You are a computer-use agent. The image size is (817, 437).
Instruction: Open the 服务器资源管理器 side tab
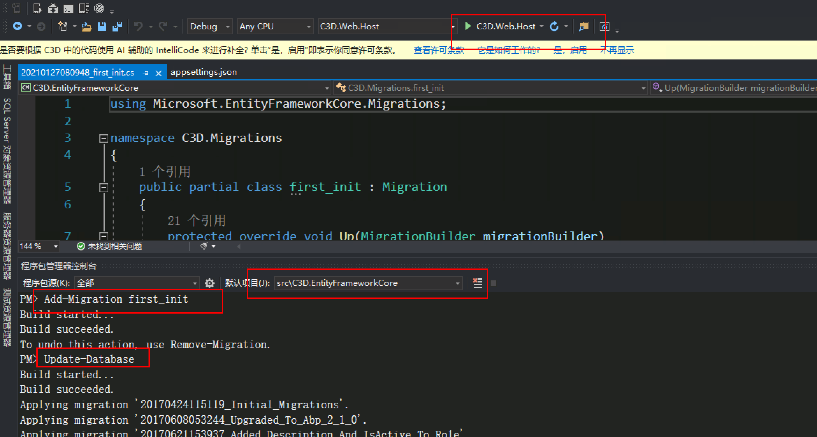pyautogui.click(x=7, y=246)
